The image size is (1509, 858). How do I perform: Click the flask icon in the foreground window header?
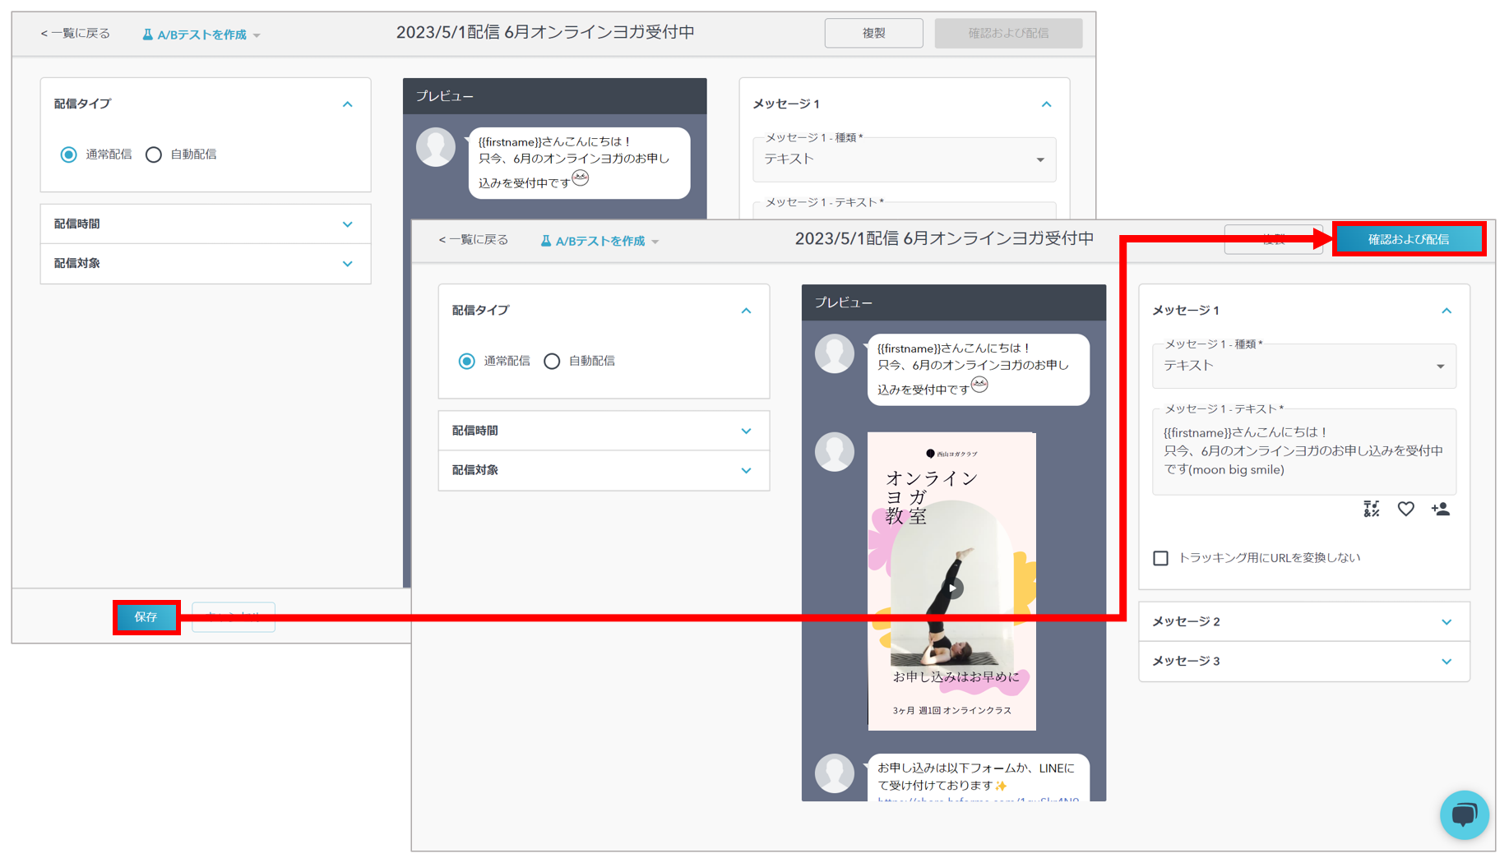pyautogui.click(x=545, y=241)
